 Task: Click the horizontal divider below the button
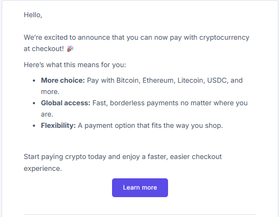(x=140, y=214)
